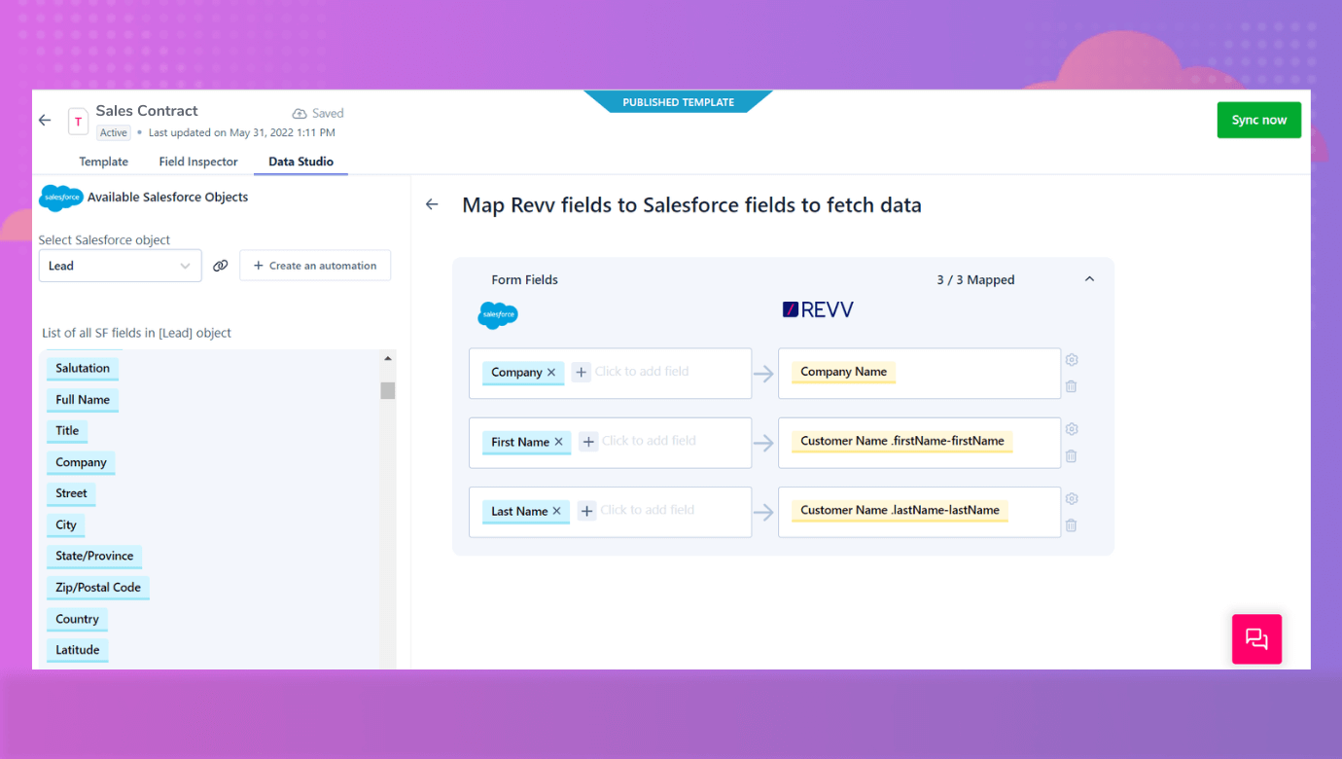The width and height of the screenshot is (1342, 759).
Task: Remove the First Name Salesforce field tag
Action: pos(558,442)
